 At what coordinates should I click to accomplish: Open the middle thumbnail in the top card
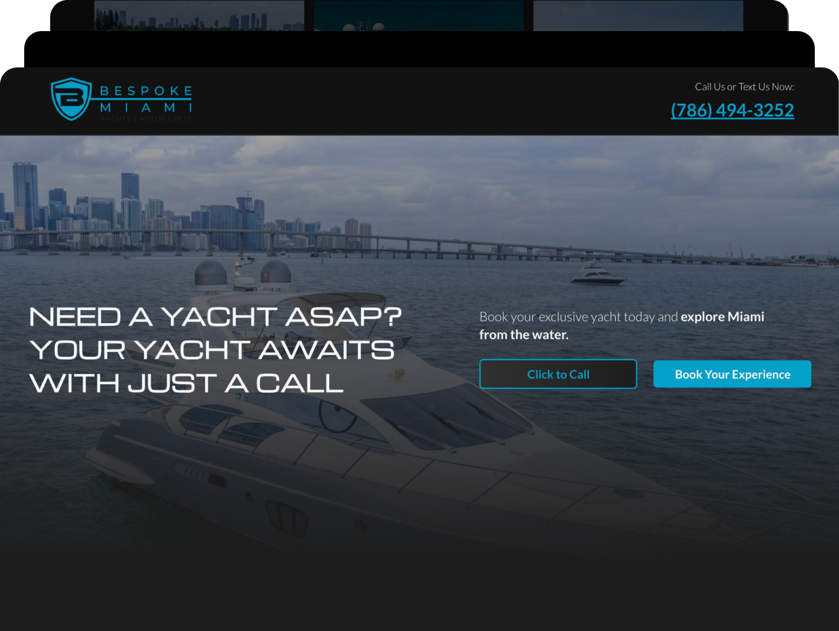[x=419, y=16]
